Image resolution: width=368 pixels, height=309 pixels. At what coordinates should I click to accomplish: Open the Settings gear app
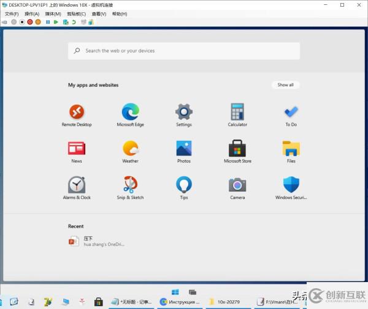[x=184, y=115]
